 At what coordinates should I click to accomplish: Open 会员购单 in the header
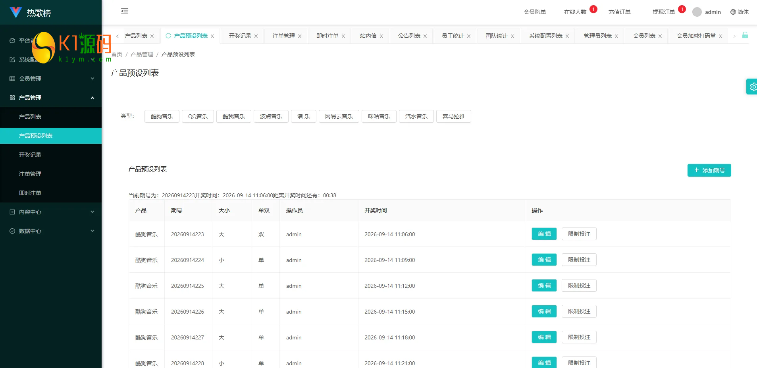coord(535,12)
